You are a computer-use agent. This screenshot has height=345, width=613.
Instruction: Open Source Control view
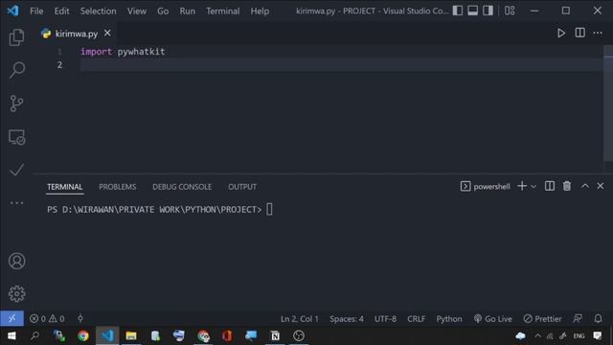tap(16, 103)
